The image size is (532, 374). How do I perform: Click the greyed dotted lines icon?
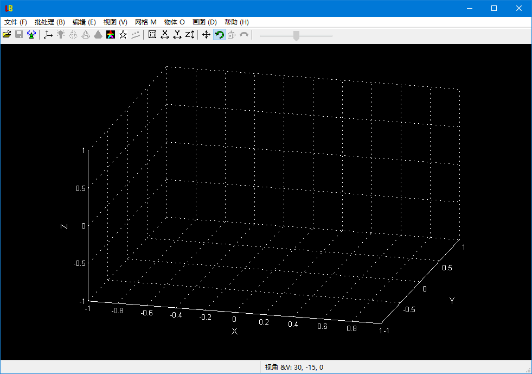point(136,34)
